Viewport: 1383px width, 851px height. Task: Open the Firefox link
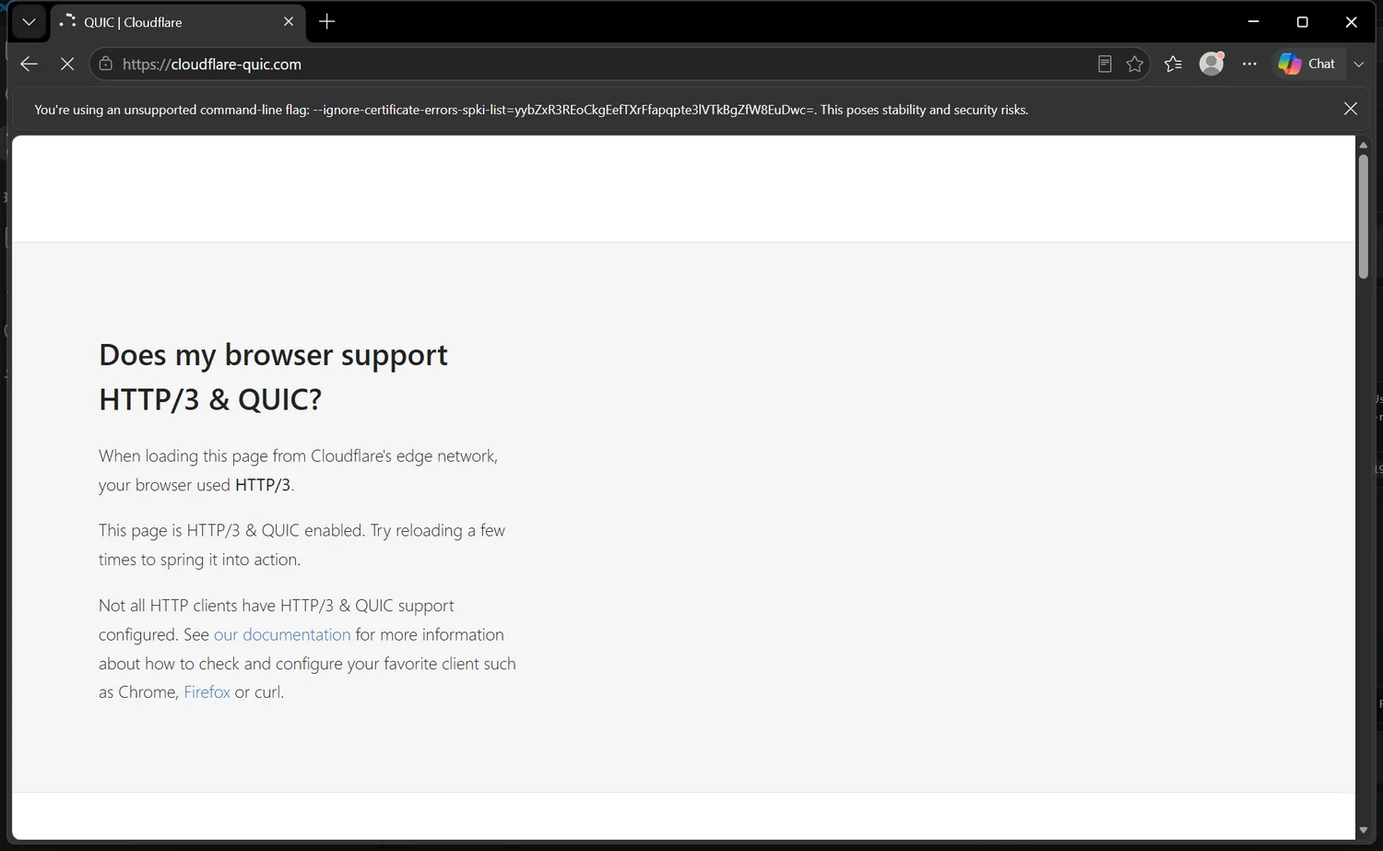(x=207, y=691)
